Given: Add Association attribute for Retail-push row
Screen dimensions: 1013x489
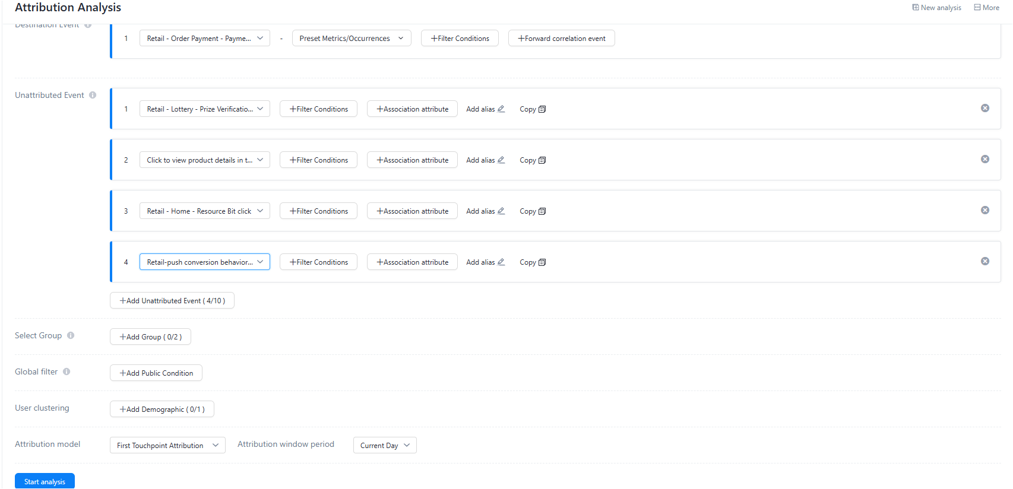Looking at the screenshot, I should [412, 262].
